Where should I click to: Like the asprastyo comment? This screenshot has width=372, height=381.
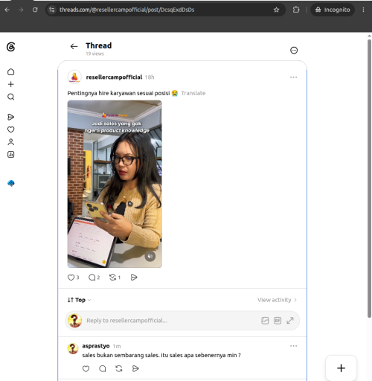[86, 368]
